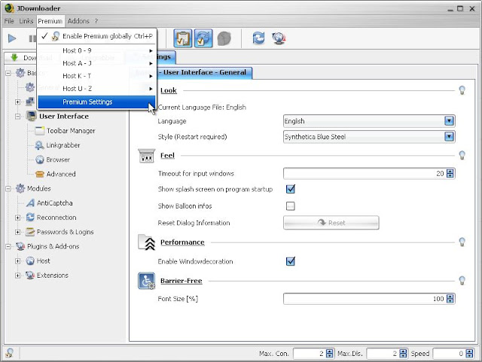Click the Linkgrabber tree icon
Screen dimensions: 482x362
(39, 145)
